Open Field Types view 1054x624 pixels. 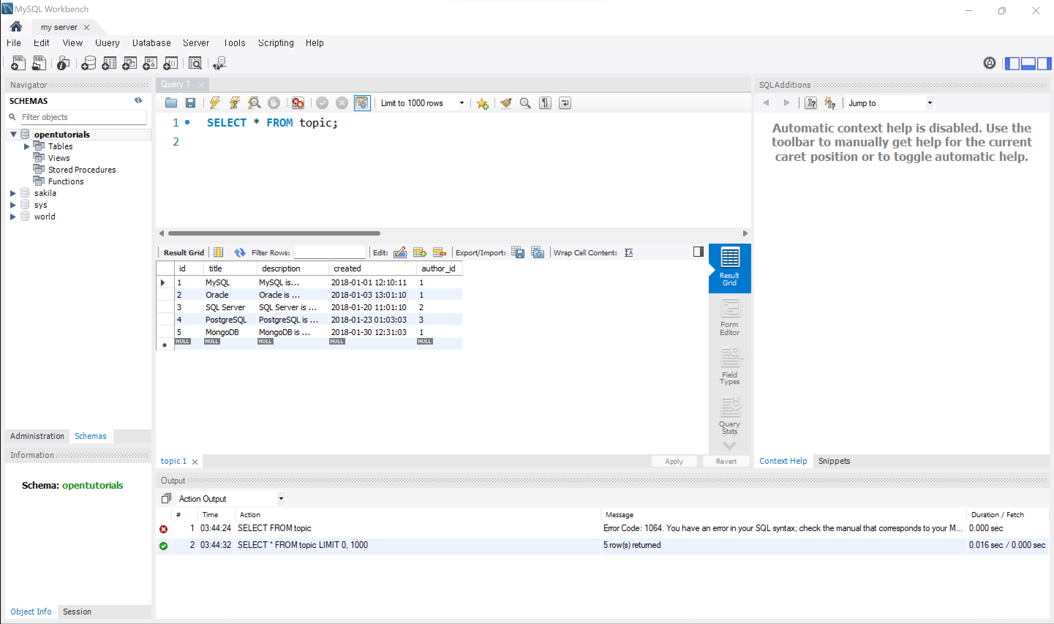pyautogui.click(x=730, y=366)
